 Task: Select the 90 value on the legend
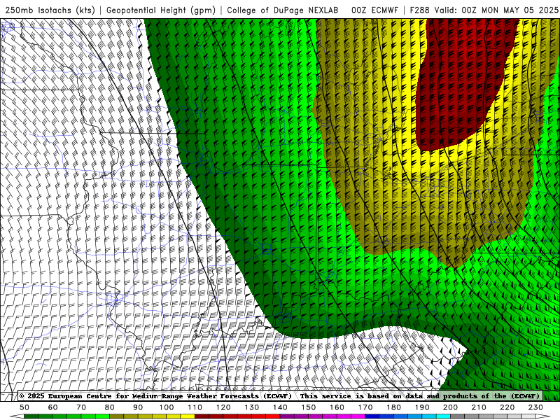pyautogui.click(x=138, y=407)
